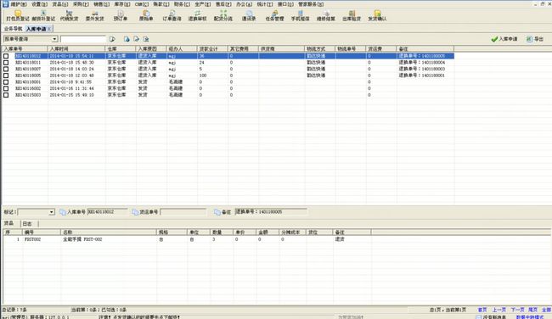
Task: Click the green checkmark 入库申请 button
Action: [x=504, y=39]
